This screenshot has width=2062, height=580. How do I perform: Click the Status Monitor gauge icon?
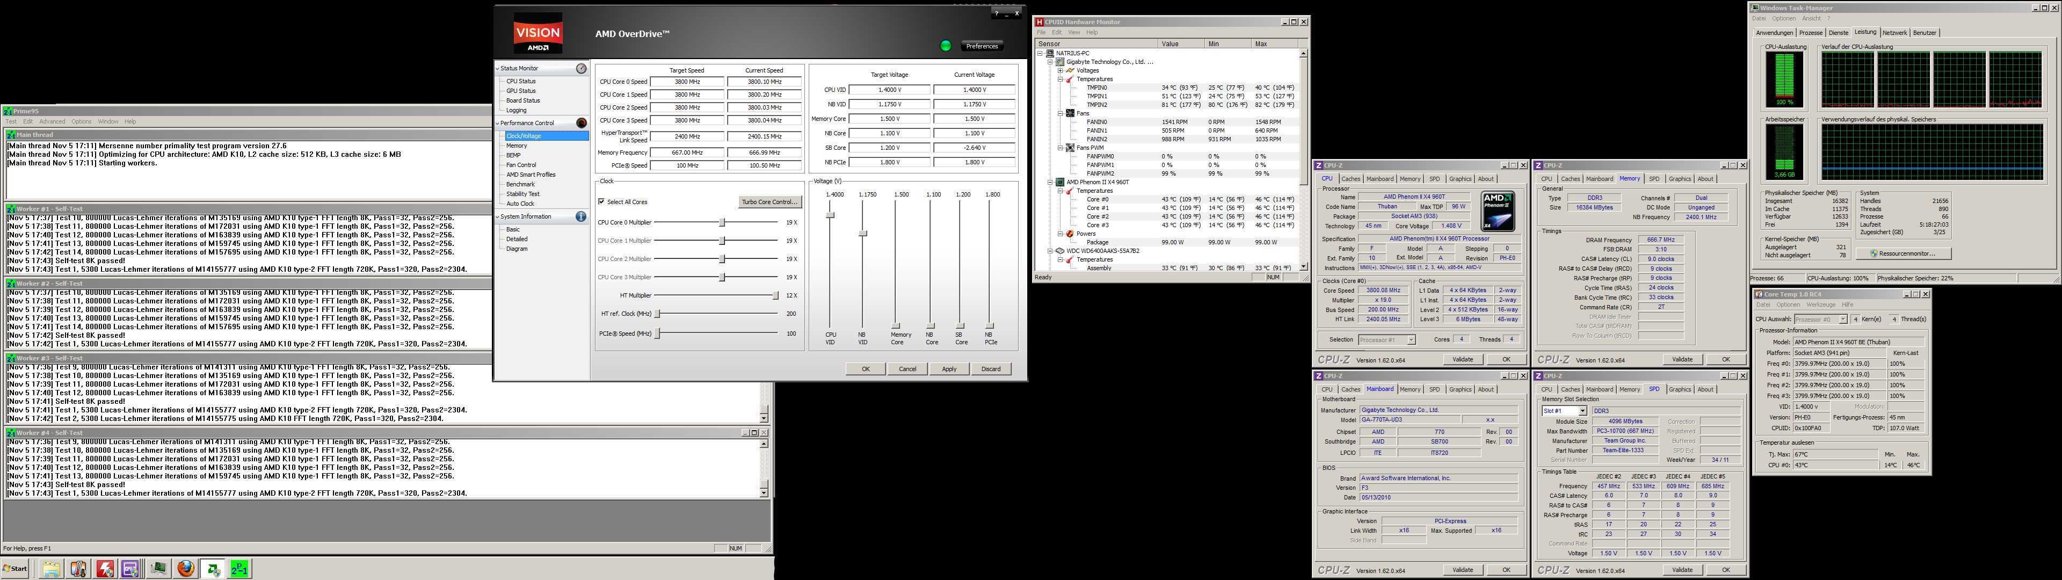point(581,69)
